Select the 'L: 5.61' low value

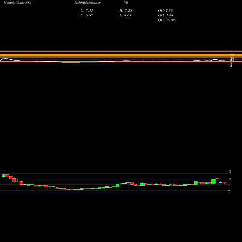tap(125, 15)
